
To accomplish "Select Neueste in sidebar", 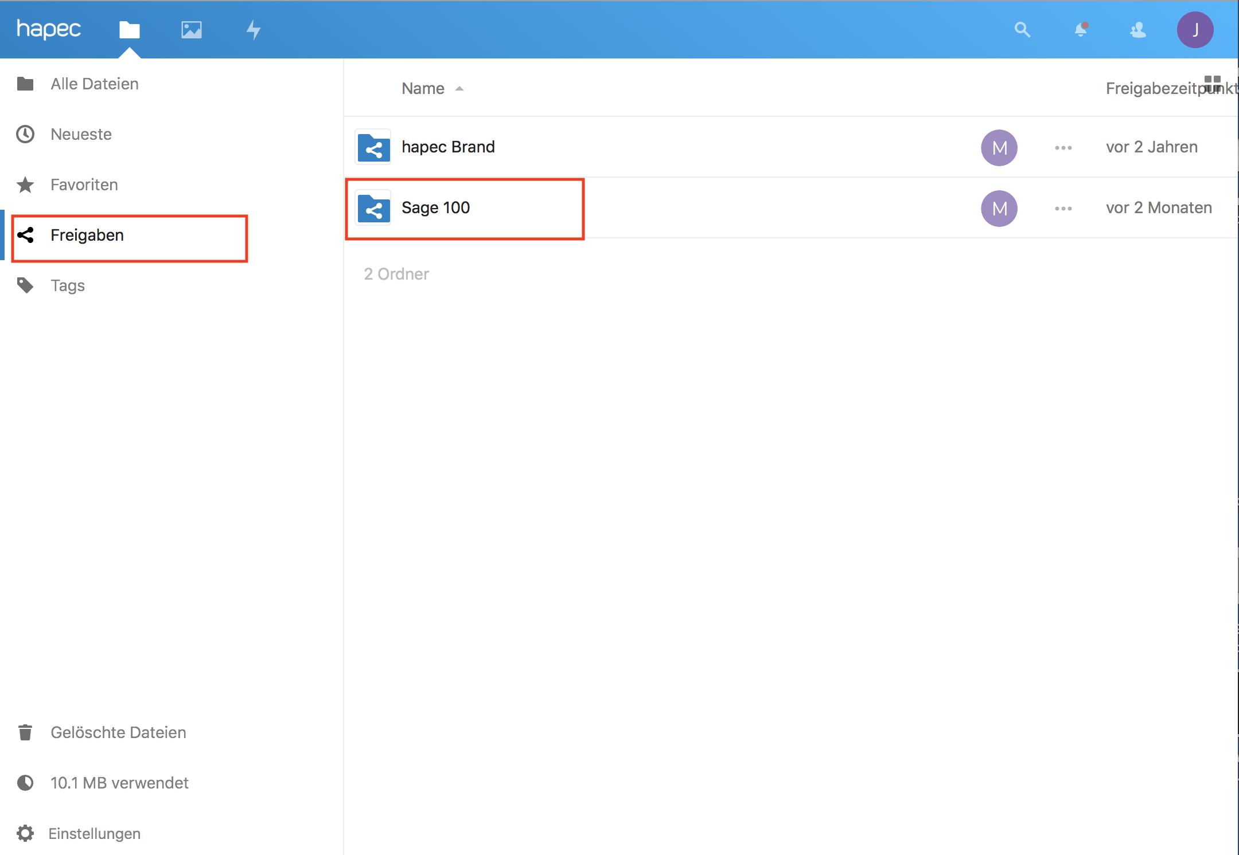I will click(81, 135).
